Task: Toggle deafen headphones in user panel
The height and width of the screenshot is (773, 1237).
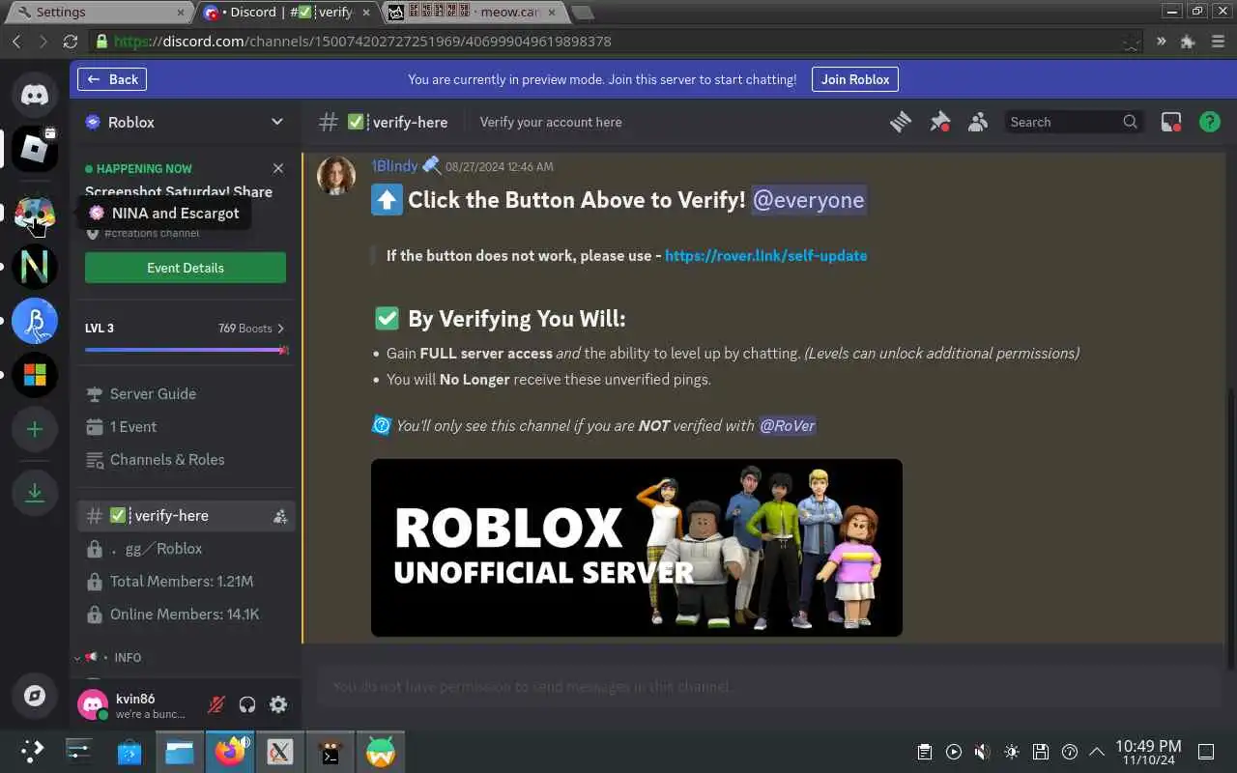Action: coord(247,704)
